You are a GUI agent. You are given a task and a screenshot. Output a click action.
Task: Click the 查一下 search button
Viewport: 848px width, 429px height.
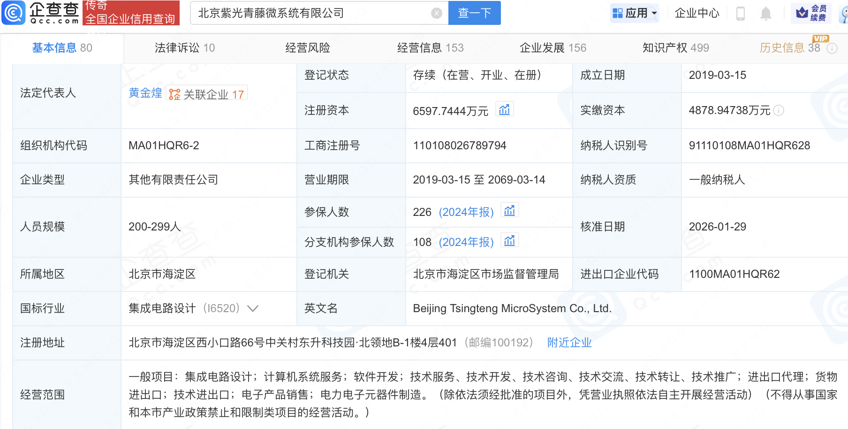tap(474, 13)
